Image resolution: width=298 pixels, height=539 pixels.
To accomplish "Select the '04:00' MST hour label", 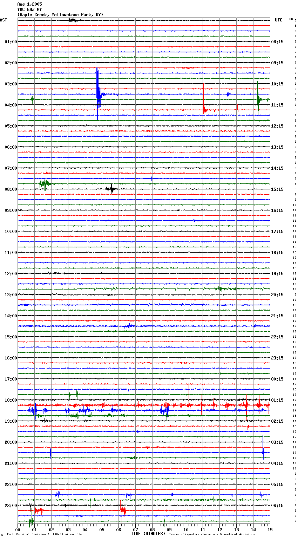I will [11, 105].
